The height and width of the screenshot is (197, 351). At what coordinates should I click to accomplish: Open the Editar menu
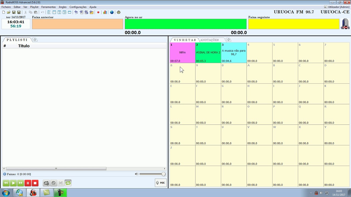[17, 7]
